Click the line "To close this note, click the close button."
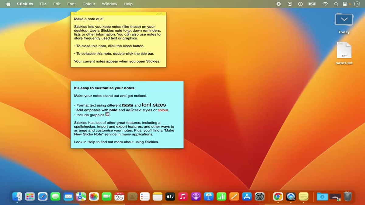This screenshot has width=365, height=205. pos(109,46)
